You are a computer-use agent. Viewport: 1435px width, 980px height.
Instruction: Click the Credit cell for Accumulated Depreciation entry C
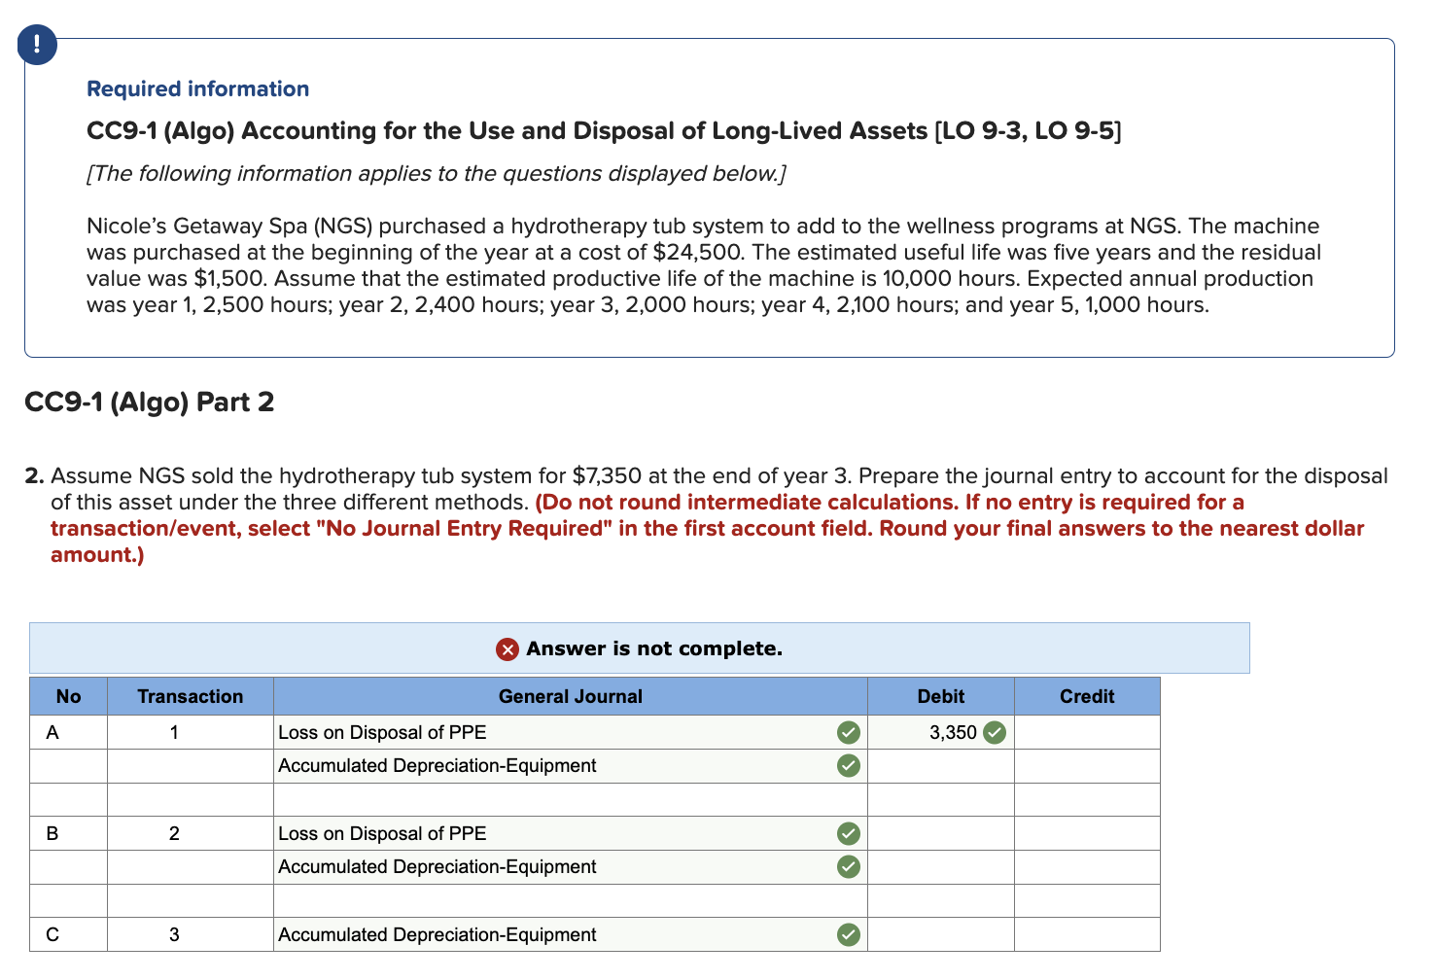tap(1087, 935)
